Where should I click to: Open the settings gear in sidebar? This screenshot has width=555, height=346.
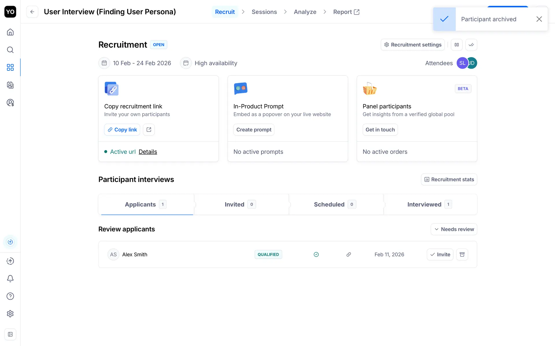pos(10,314)
